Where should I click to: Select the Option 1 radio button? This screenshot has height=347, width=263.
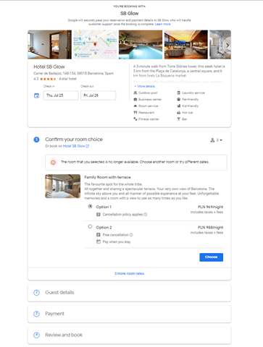(90, 207)
